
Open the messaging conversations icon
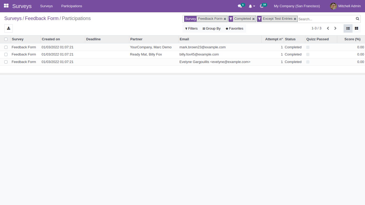point(239,6)
